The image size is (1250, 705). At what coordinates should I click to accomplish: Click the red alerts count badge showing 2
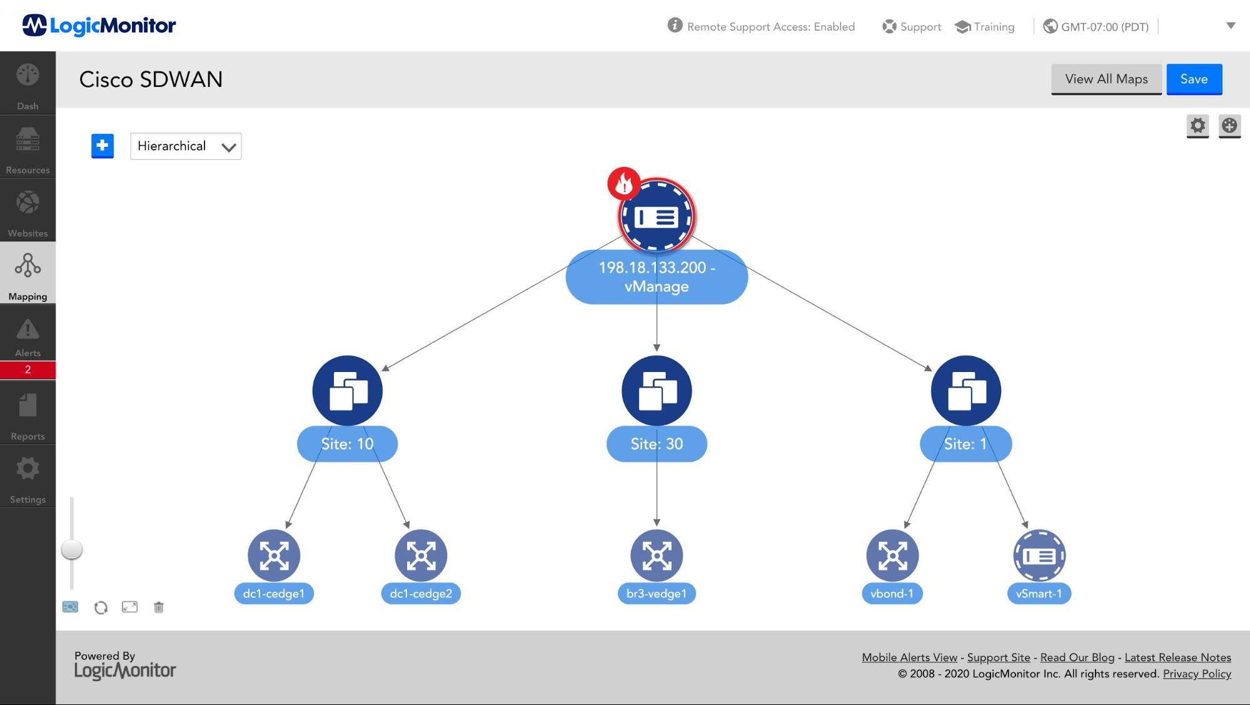click(x=28, y=370)
